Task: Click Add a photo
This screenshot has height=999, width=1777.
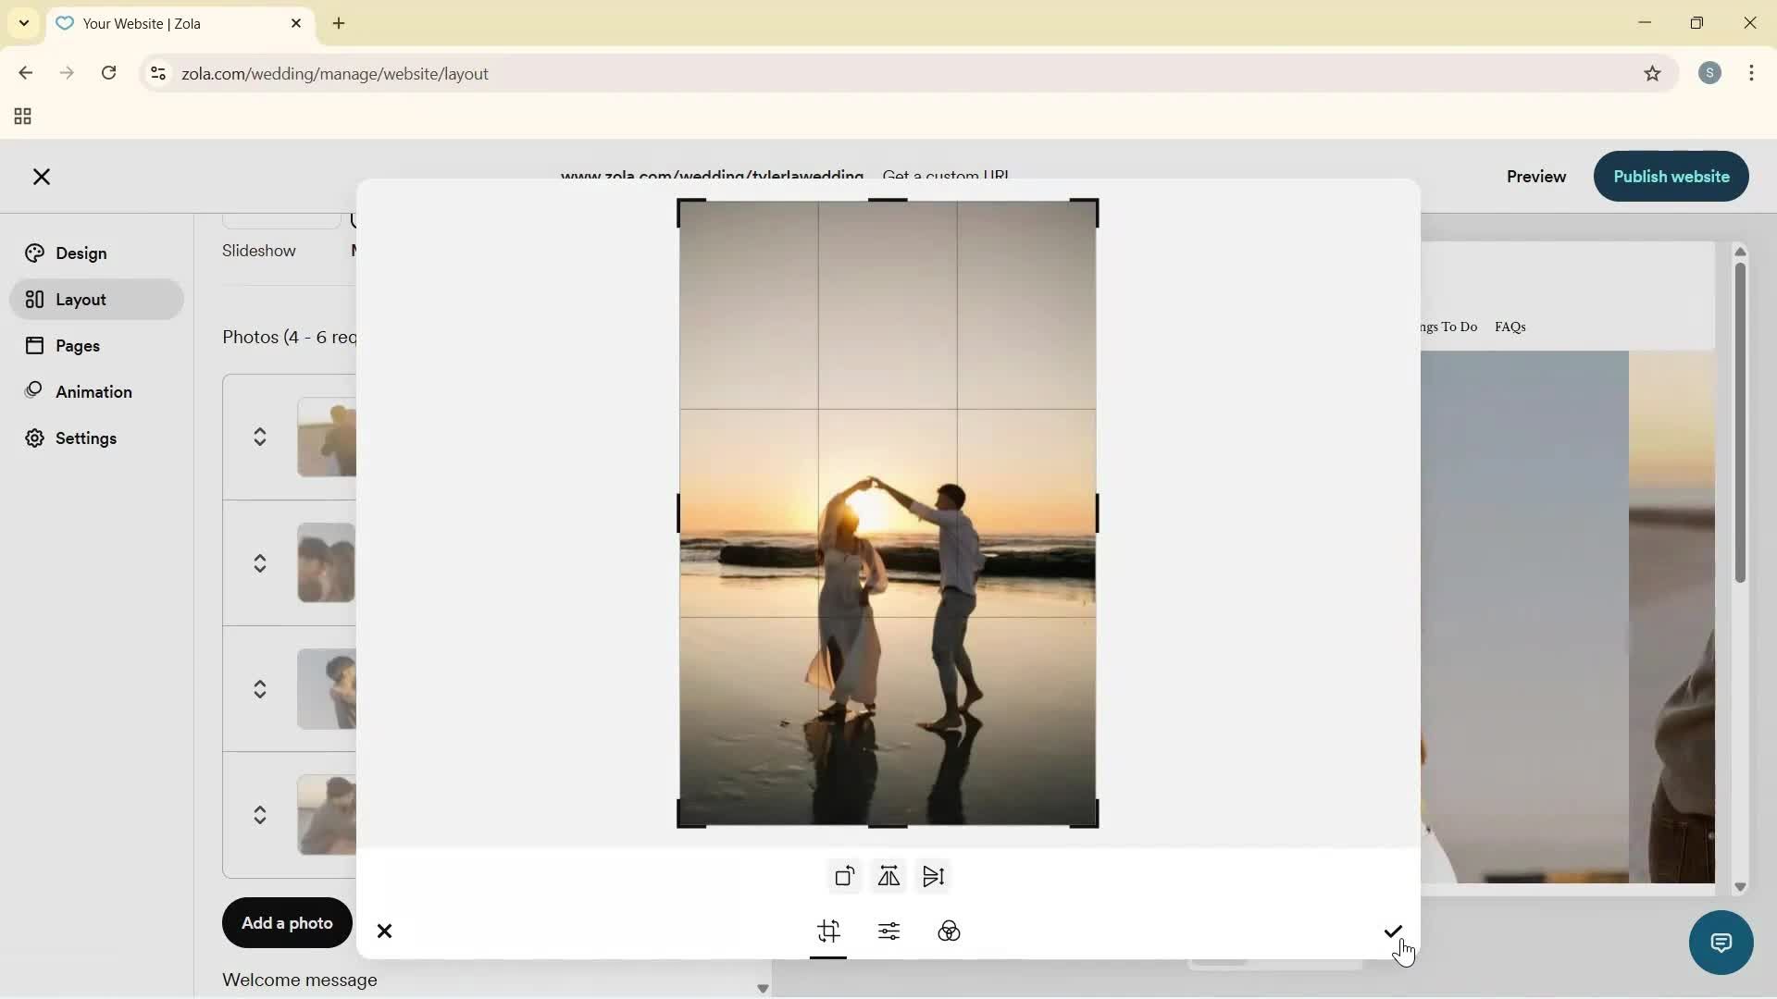Action: pos(286,922)
